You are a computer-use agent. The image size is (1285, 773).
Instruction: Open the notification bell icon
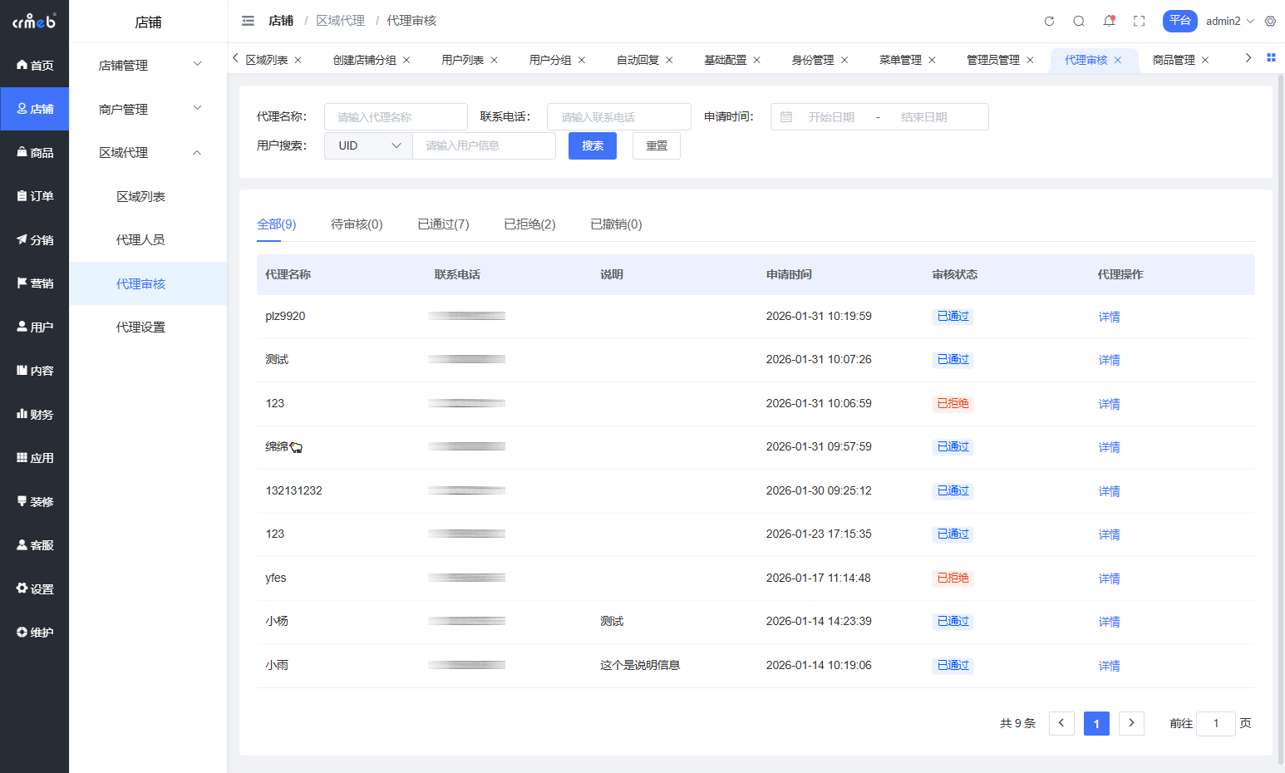[x=1109, y=22]
